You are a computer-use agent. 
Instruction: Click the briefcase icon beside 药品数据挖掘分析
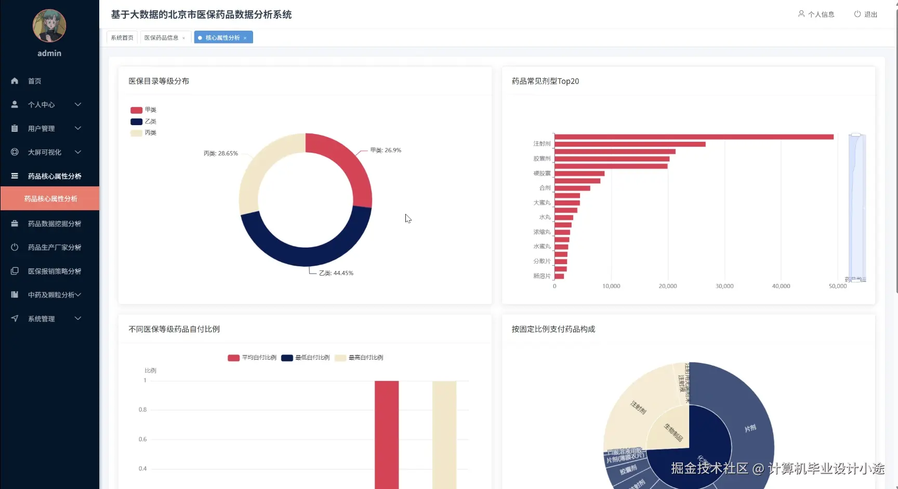click(x=15, y=224)
